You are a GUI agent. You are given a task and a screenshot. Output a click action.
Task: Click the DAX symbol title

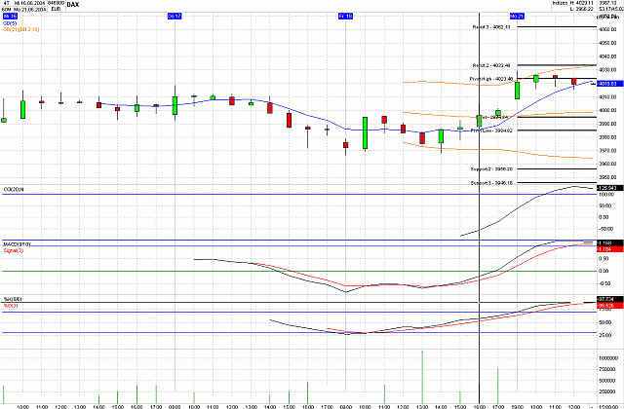click(x=73, y=5)
